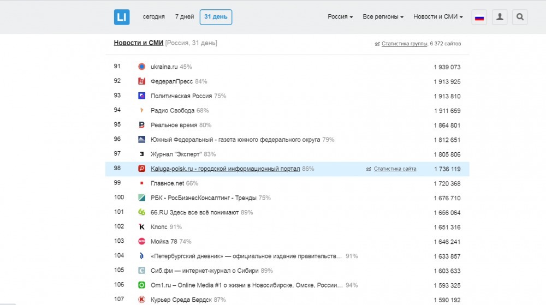Open 66.RU Здесь все всё понимают link
The width and height of the screenshot is (546, 305).
195,212
